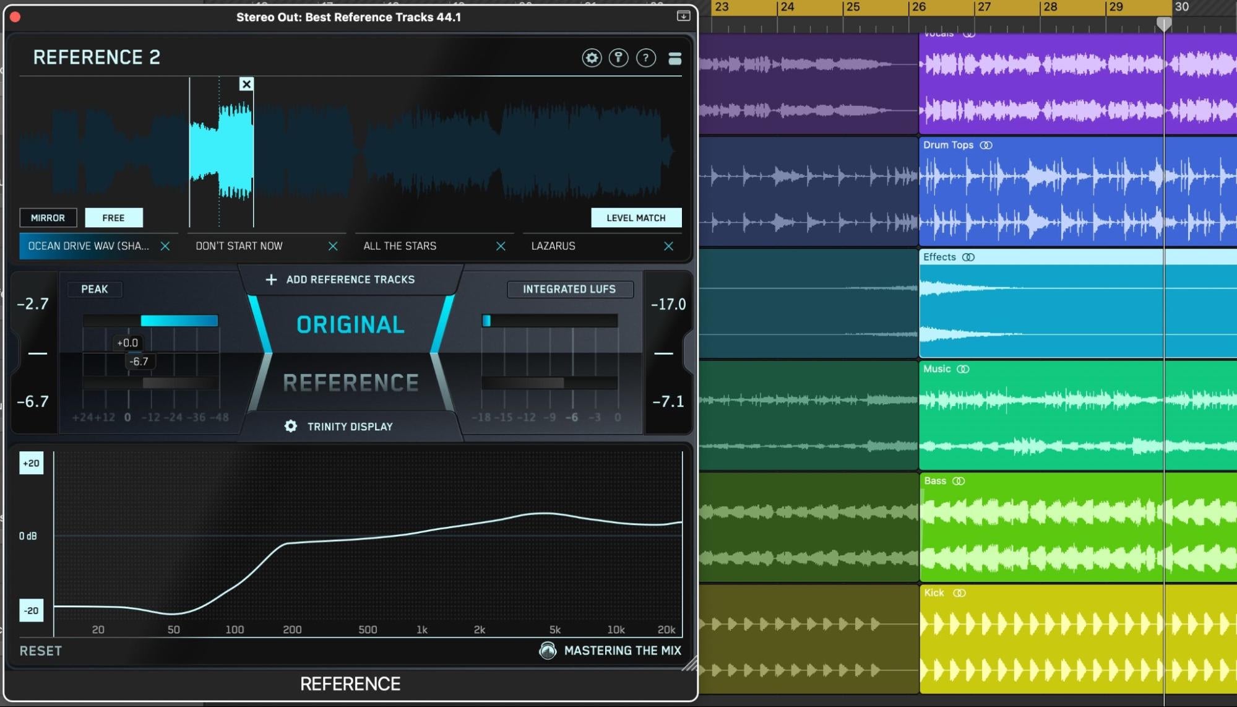The width and height of the screenshot is (1237, 707).
Task: Click the original LUFS value -17.0
Action: click(668, 305)
